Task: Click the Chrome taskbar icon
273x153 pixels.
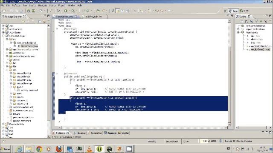Action: (x=39, y=149)
